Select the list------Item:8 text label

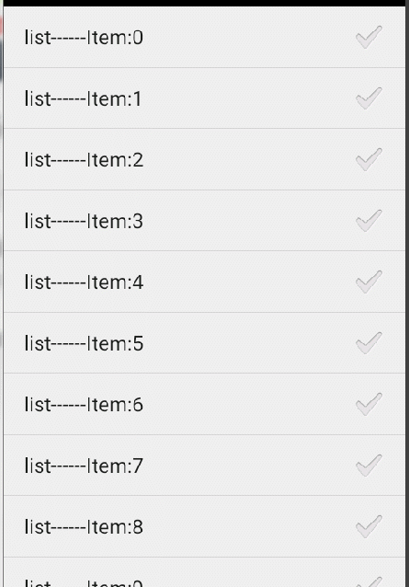click(x=84, y=526)
